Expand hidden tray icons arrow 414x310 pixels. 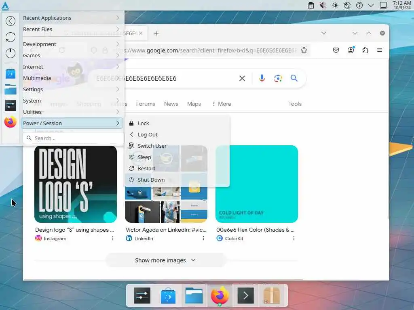tap(371, 5)
